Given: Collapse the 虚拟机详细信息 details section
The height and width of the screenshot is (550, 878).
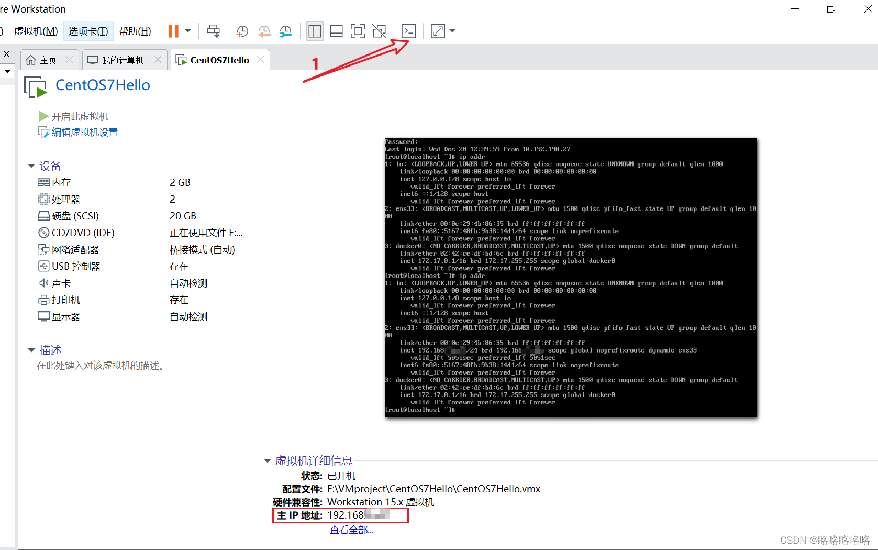Looking at the screenshot, I should (267, 460).
